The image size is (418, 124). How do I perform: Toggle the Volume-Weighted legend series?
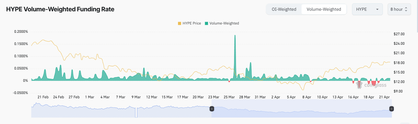(222, 23)
